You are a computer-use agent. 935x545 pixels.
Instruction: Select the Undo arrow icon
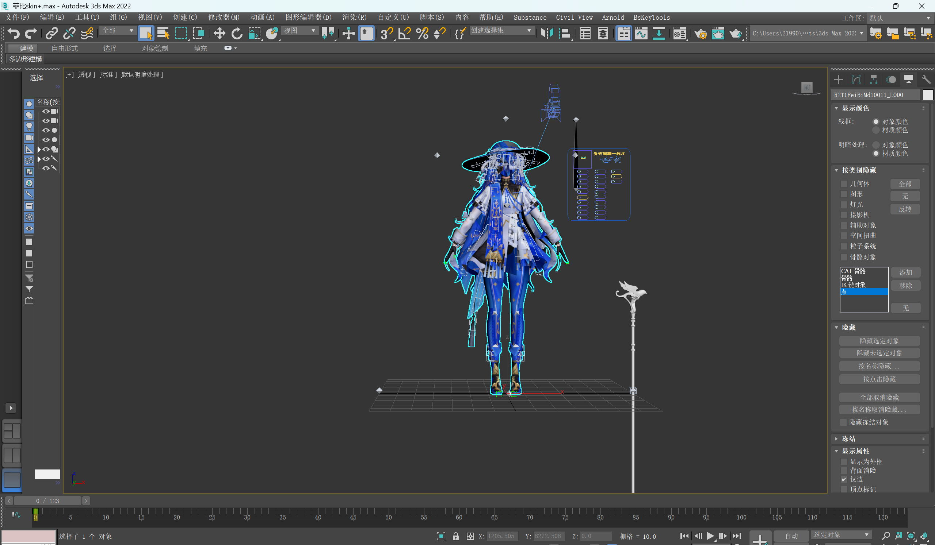(14, 34)
